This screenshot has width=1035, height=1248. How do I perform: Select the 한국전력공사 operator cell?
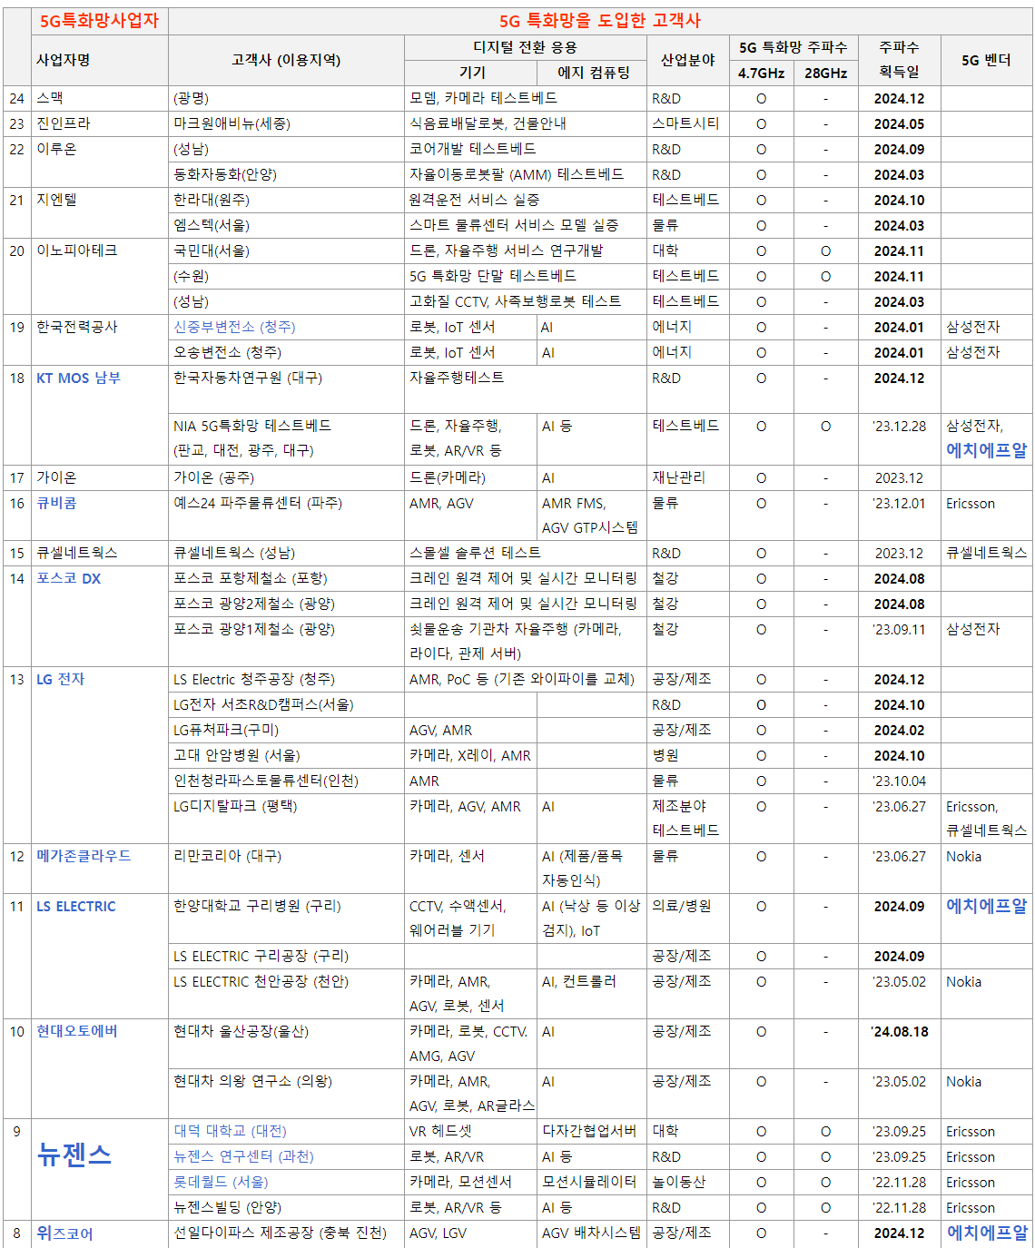pos(100,339)
